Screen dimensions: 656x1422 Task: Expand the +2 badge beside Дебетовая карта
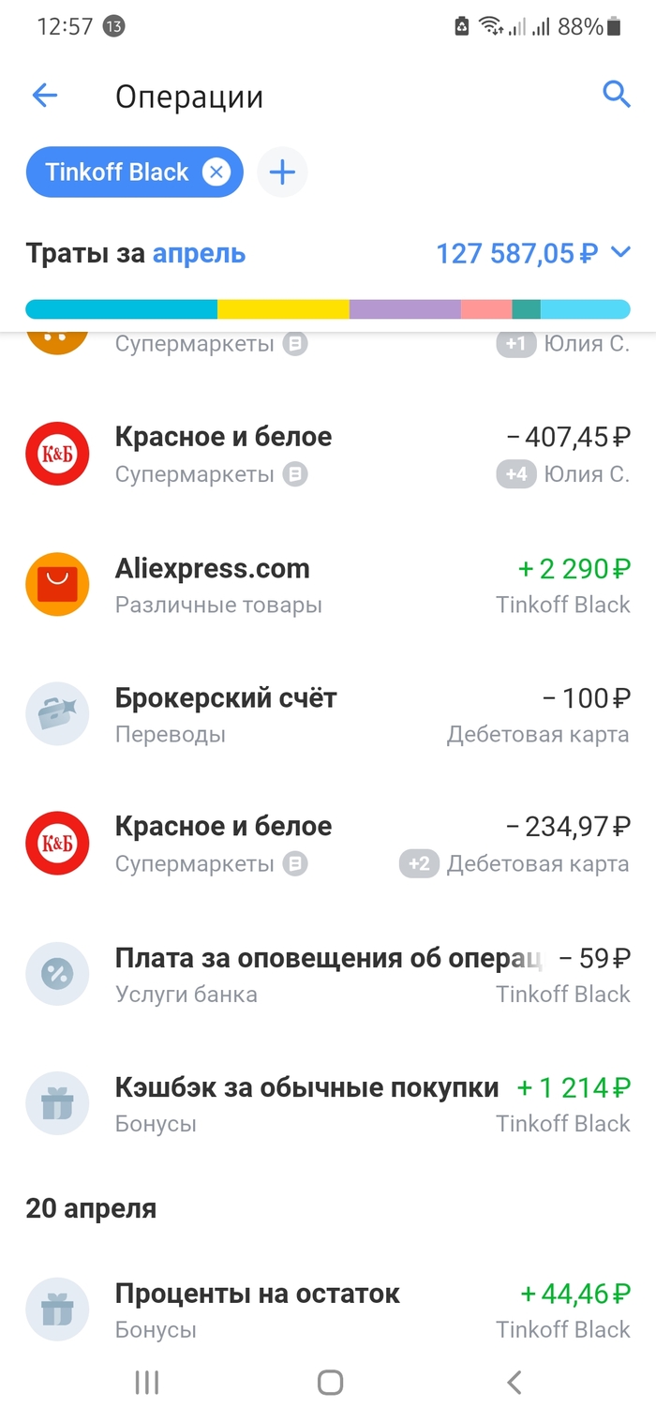tap(419, 863)
